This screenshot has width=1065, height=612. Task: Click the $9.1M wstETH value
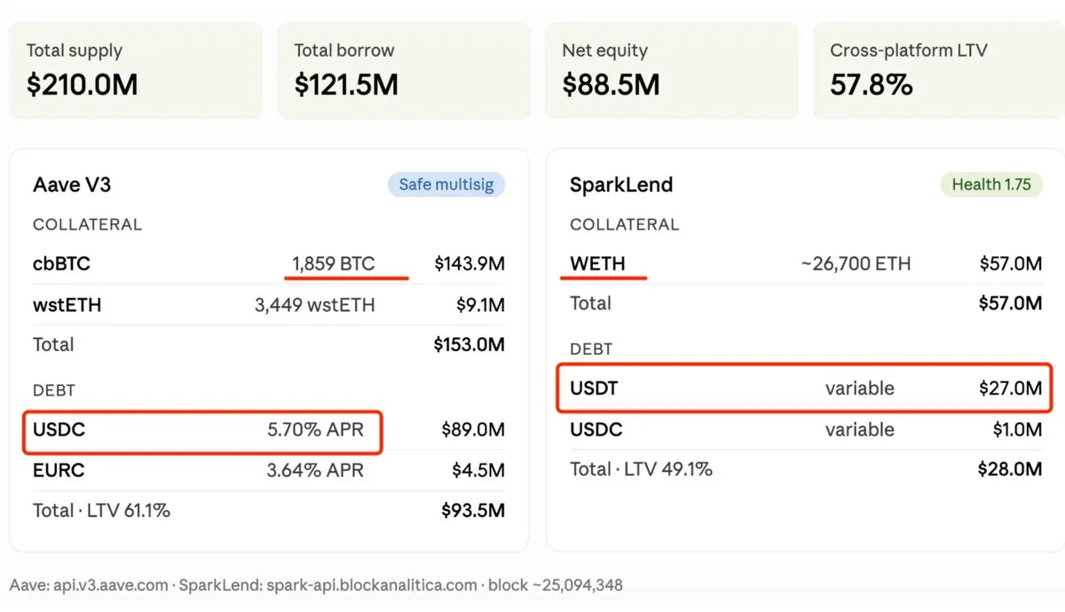(x=480, y=305)
